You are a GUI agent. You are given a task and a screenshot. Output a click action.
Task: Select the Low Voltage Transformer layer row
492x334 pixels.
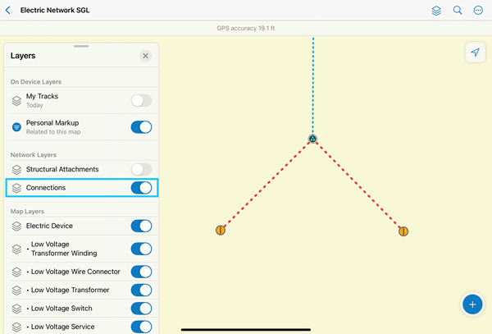[x=70, y=290]
